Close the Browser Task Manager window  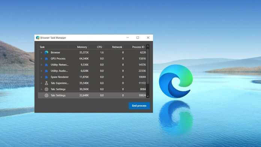click(x=148, y=37)
